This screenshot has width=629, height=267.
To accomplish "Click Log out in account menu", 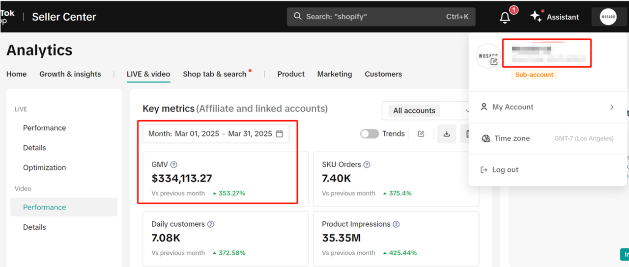I will pyautogui.click(x=505, y=170).
